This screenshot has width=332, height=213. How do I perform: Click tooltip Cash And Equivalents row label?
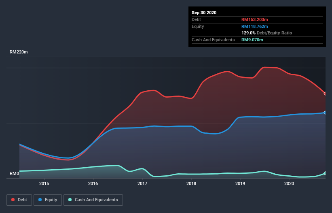pos(213,40)
